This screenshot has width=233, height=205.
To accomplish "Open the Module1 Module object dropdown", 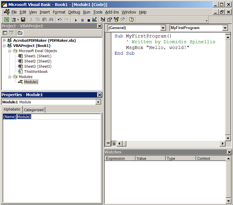I will pyautogui.click(x=98, y=102).
